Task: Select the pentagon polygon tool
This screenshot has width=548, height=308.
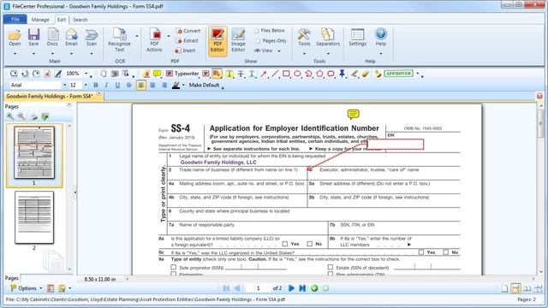Action: [319, 74]
